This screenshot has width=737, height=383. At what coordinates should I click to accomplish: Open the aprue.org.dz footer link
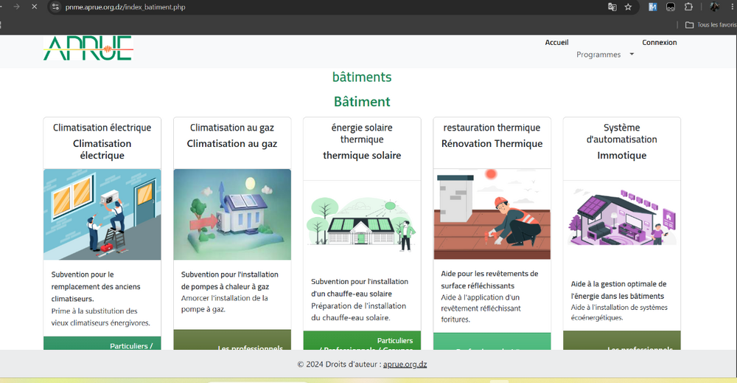(405, 364)
